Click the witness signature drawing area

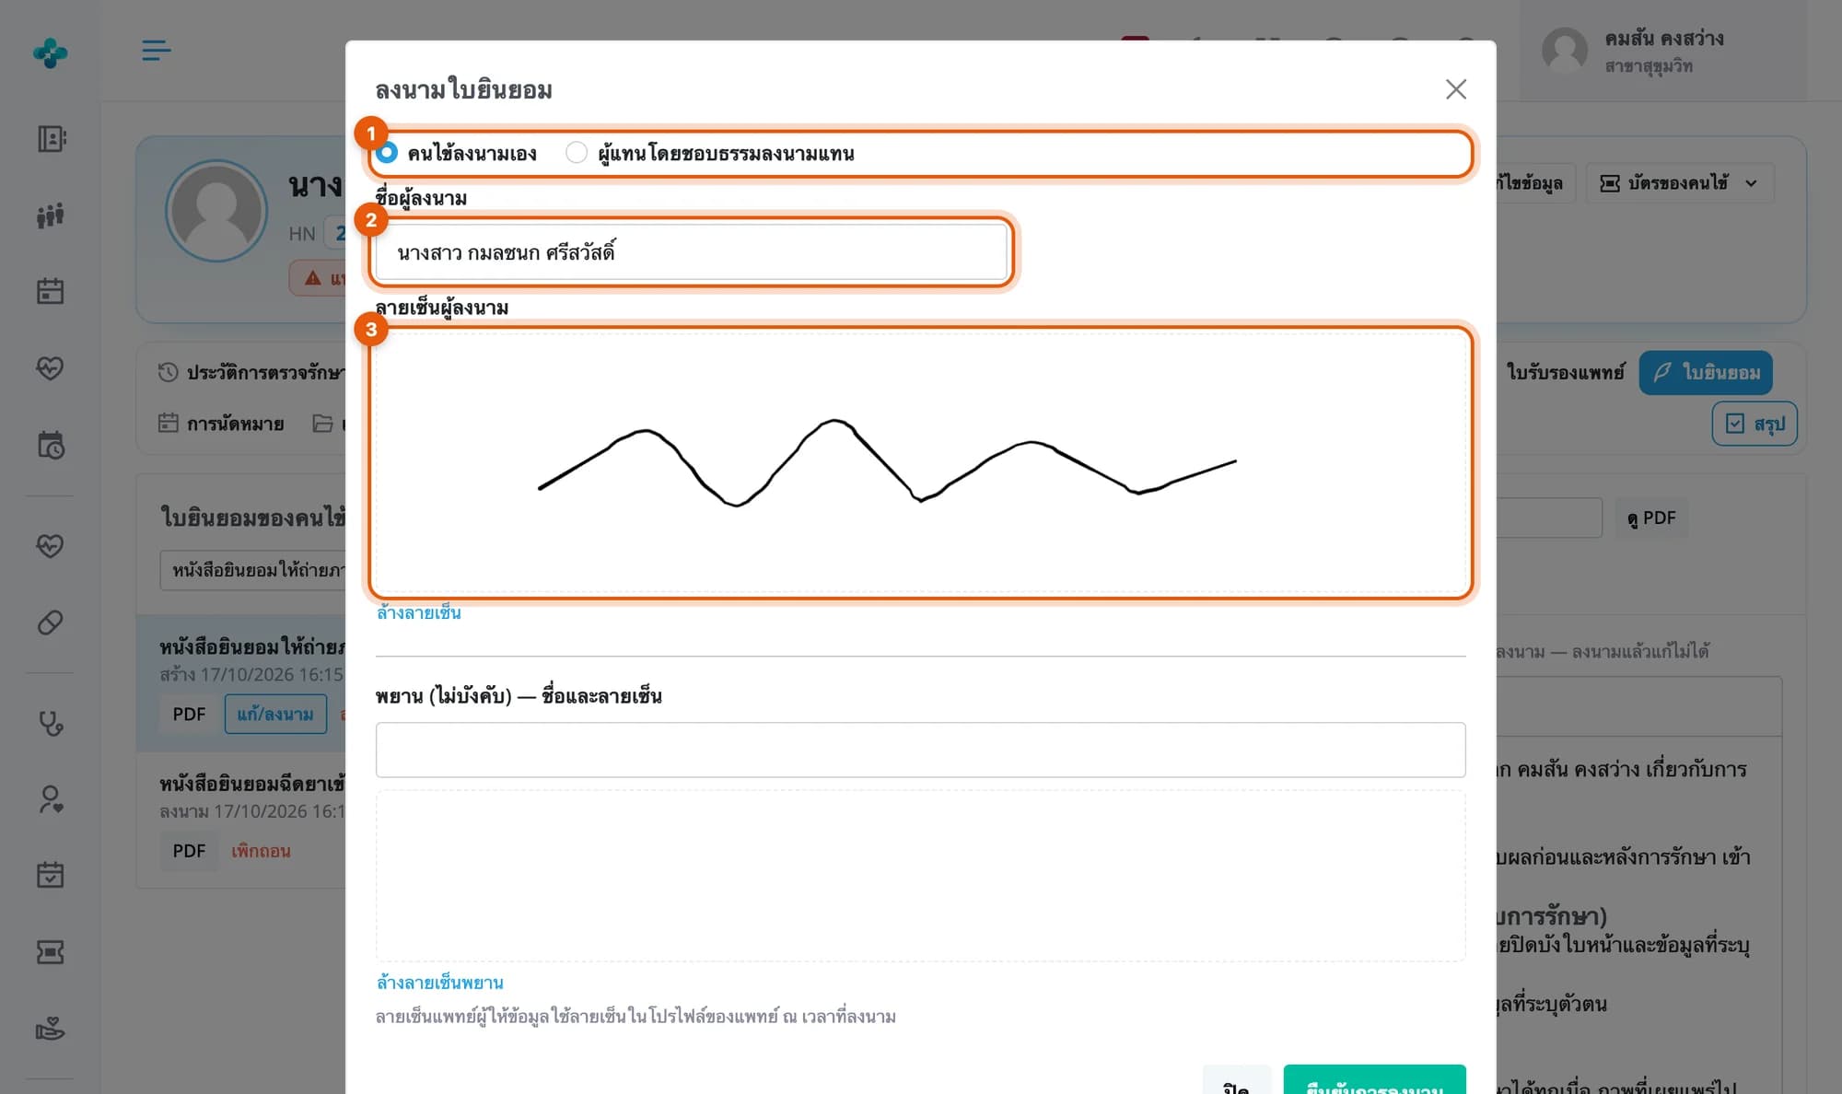point(920,876)
